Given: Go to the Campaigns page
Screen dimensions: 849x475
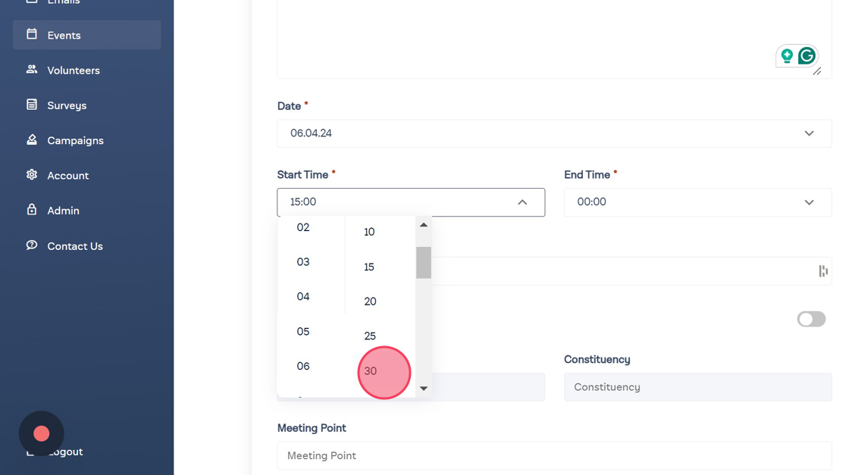Looking at the screenshot, I should [x=75, y=140].
